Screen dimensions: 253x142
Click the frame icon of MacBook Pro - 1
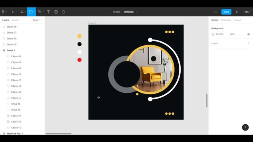coord(4,133)
